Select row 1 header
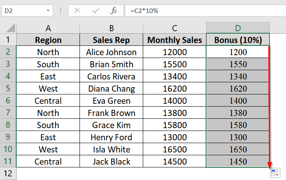 point(8,40)
